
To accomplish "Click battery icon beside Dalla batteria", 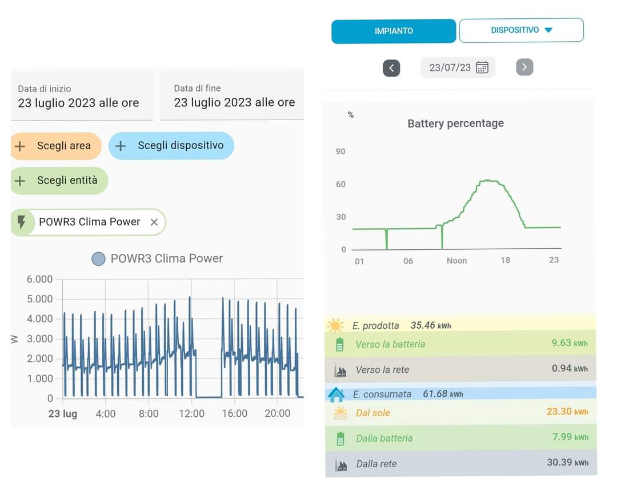I will point(340,439).
